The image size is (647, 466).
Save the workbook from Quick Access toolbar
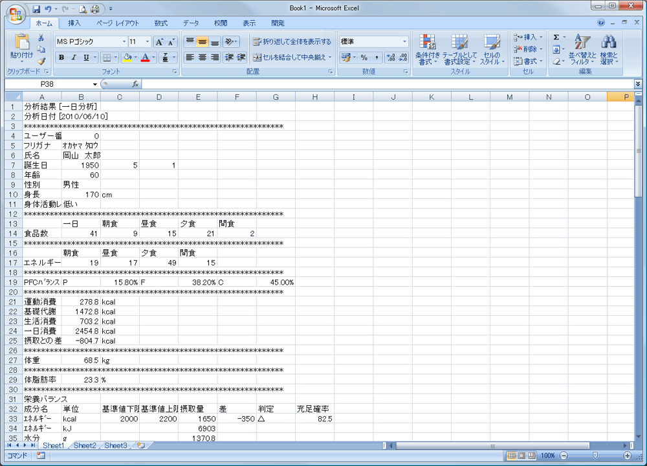point(36,8)
